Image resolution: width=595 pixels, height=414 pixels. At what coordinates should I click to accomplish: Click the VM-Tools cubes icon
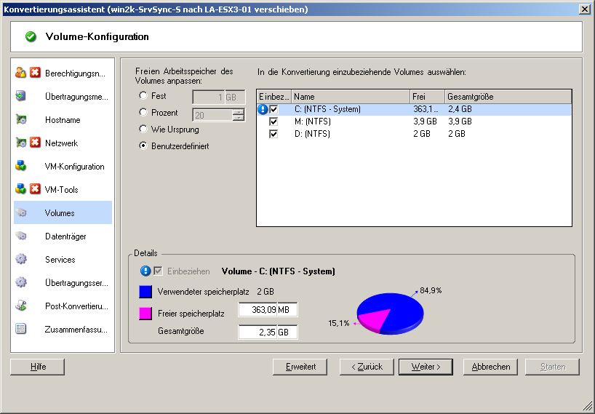click(20, 189)
